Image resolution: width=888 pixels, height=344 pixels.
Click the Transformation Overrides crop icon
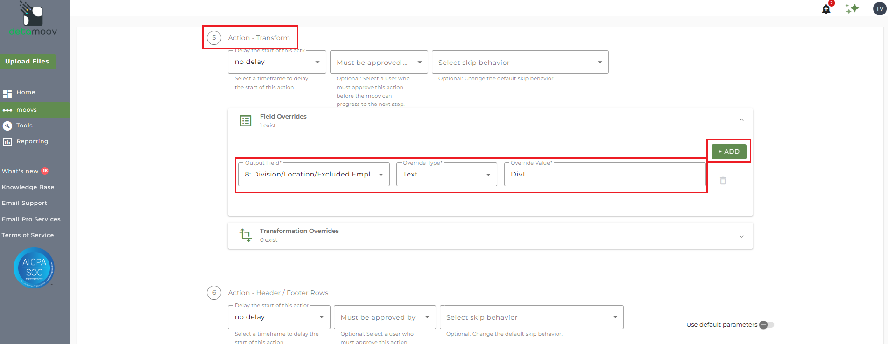(246, 235)
